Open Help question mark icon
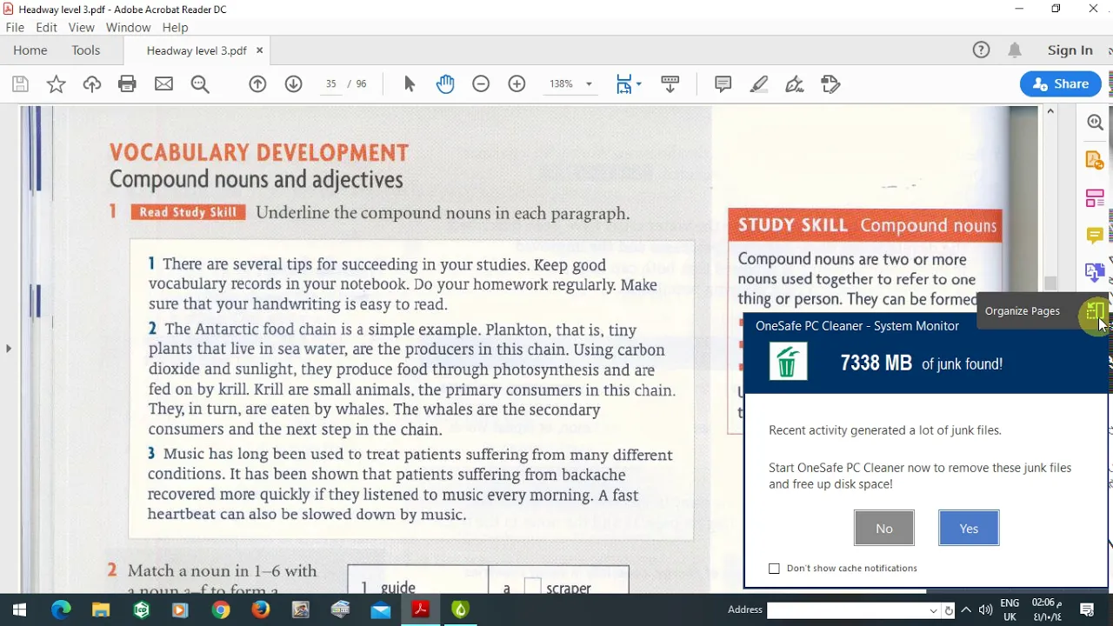The image size is (1113, 626). pos(981,50)
